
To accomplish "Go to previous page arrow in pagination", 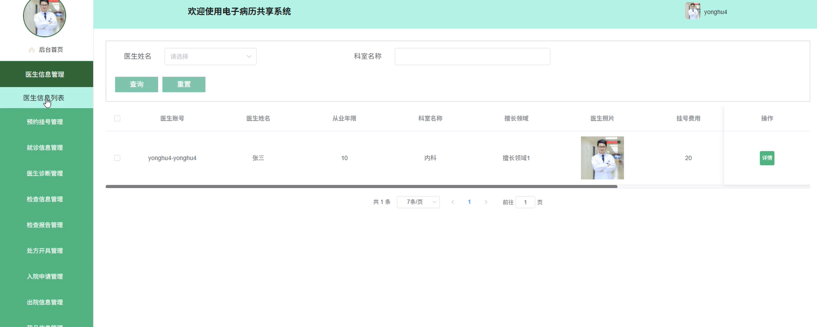I will [453, 202].
